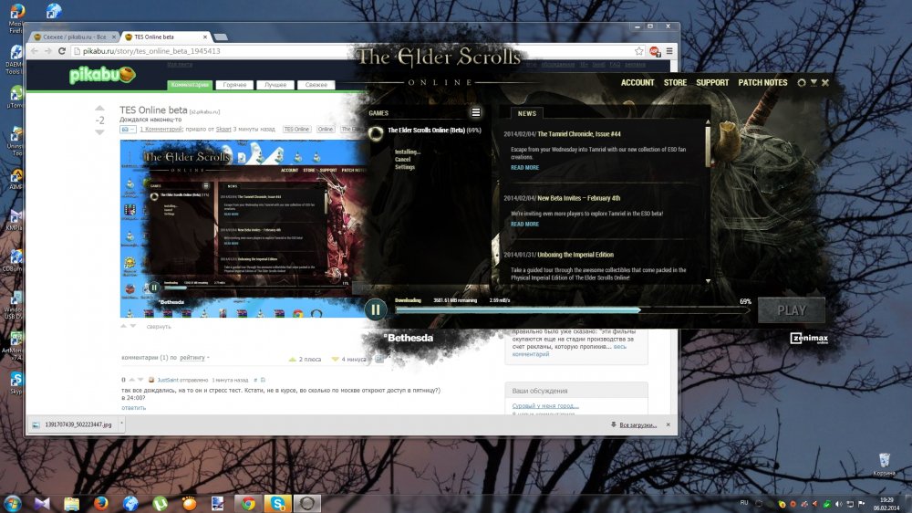This screenshot has width=912, height=513.
Task: Click the volume icon in system tray
Action: 838,504
